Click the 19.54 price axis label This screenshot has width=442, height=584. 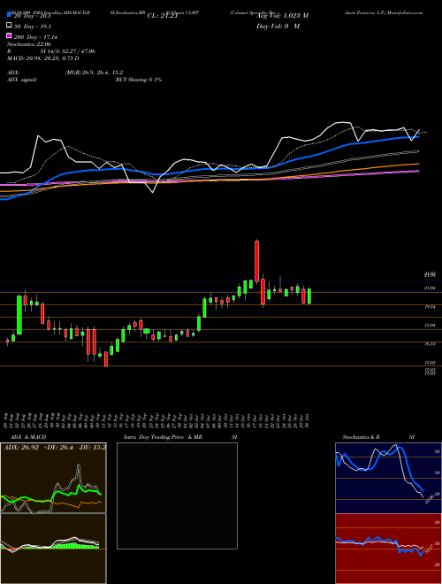pos(430,307)
